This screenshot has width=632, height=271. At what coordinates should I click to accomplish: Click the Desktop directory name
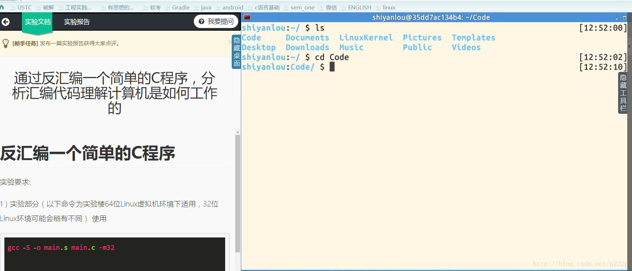coord(259,47)
